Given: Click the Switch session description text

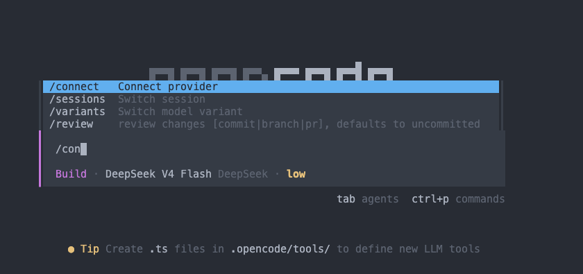Looking at the screenshot, I should 161,99.
